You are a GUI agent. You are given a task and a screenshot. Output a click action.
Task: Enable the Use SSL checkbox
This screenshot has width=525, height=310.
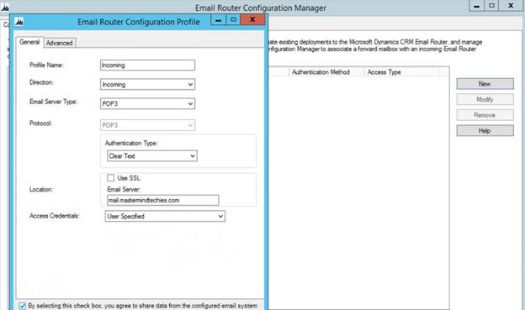(111, 178)
